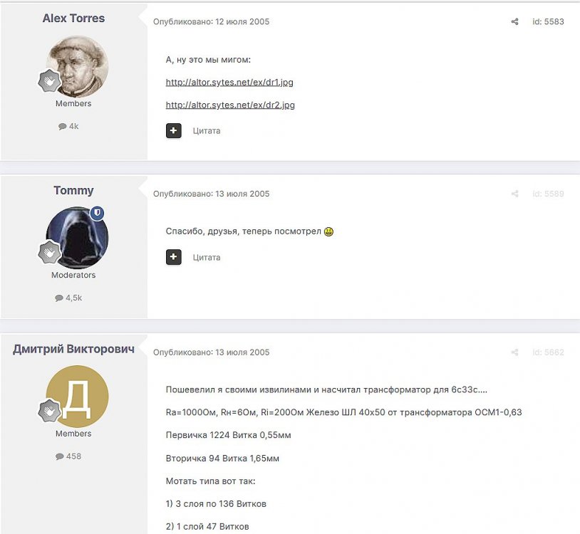Click rank badge on Alex Torres' avatar
This screenshot has width=580, height=534.
click(x=49, y=81)
